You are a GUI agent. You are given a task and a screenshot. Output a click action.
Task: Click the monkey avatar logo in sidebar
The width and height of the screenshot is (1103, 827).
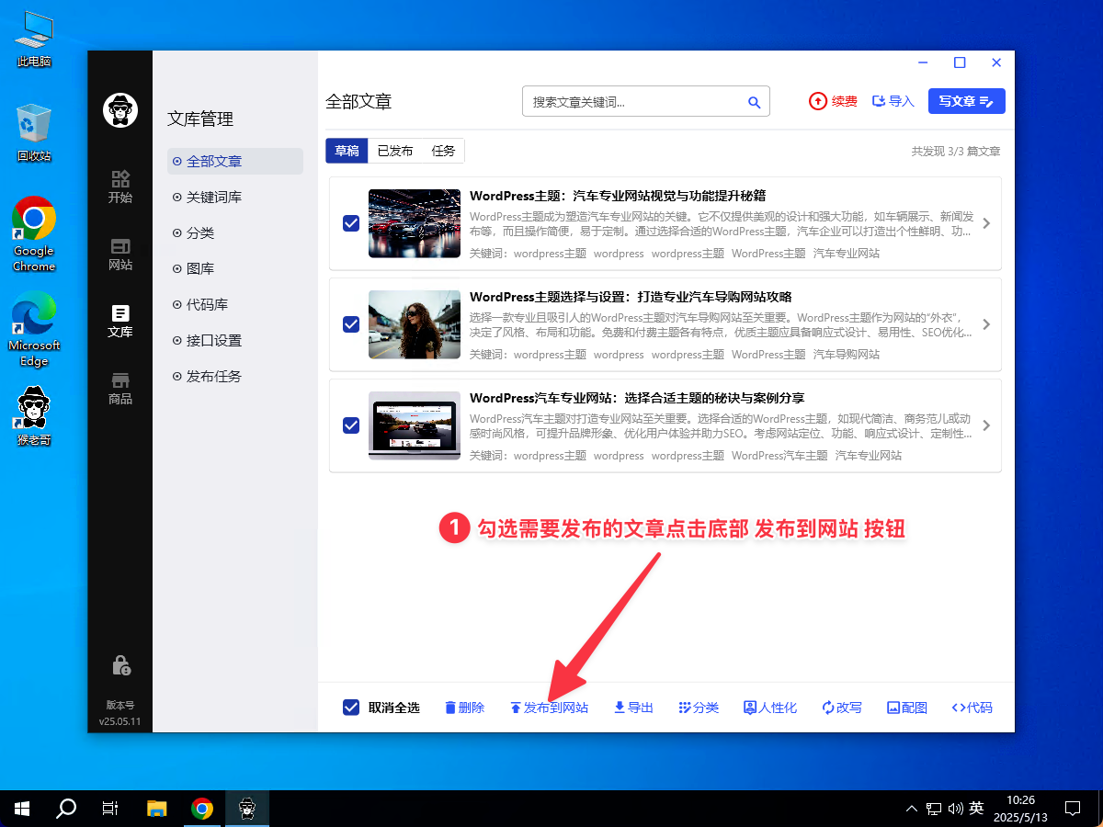pos(120,110)
